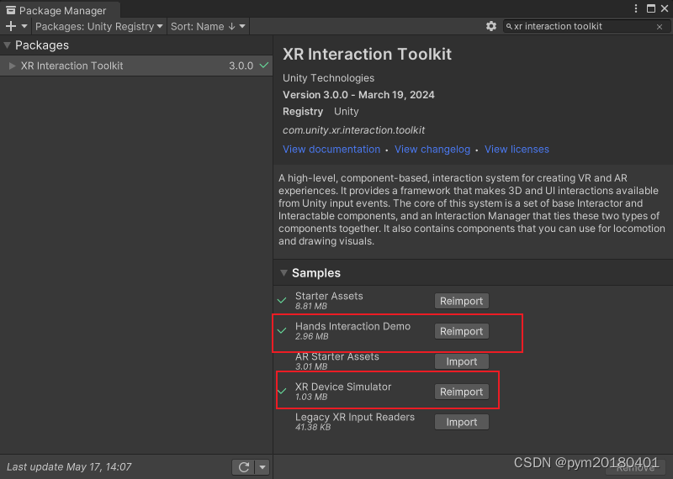
Task: Import the Legacy XR Input Readers sample
Action: [x=461, y=423]
